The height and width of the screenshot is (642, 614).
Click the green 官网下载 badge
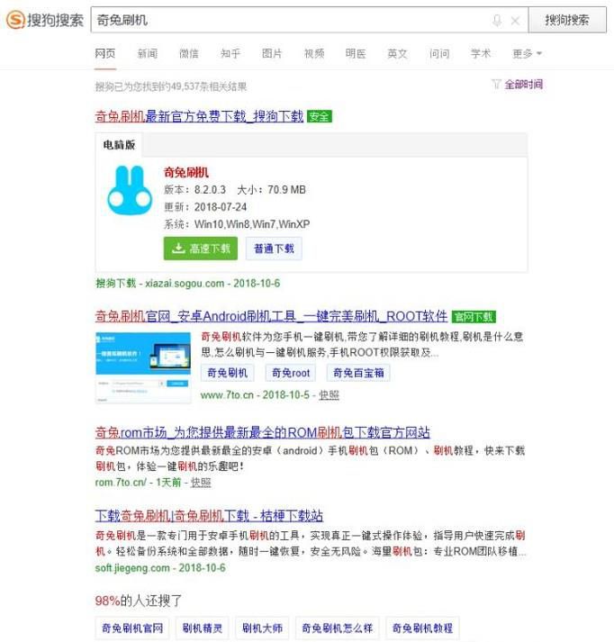click(474, 316)
